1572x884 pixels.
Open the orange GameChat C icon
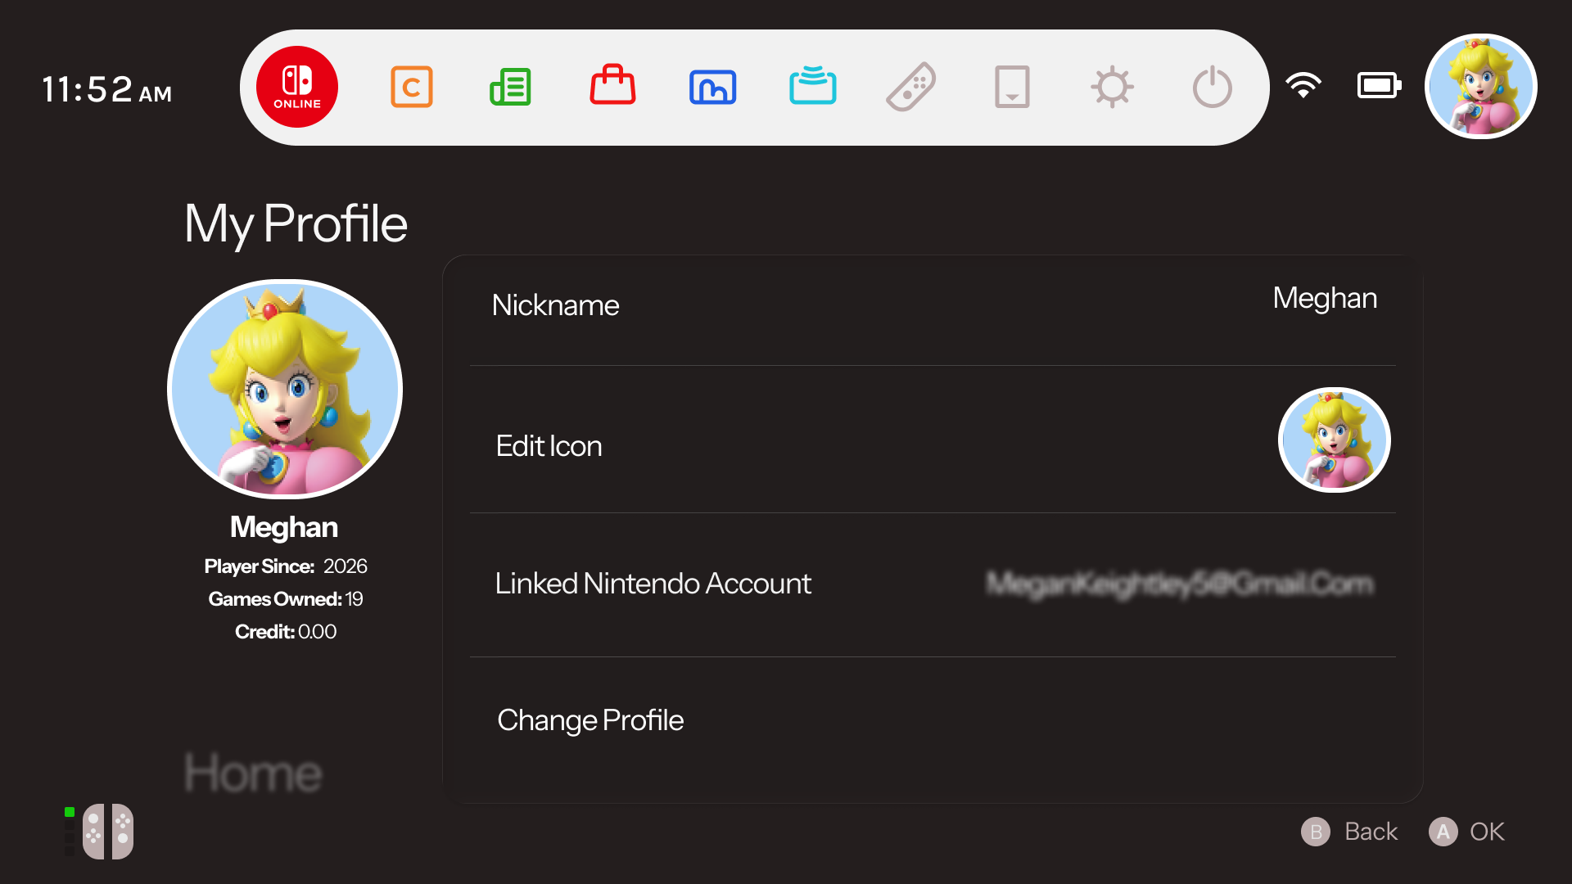click(x=412, y=87)
